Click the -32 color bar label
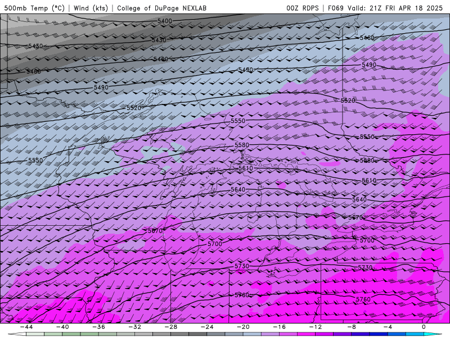Viewport: 450px width, 337px height. (x=134, y=327)
